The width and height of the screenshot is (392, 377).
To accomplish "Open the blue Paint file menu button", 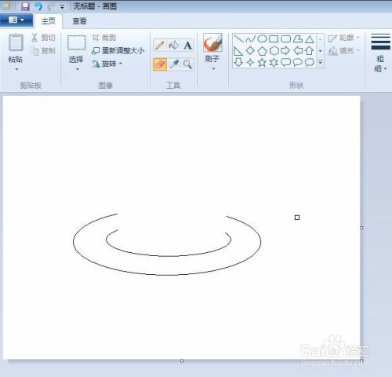I will (16, 20).
